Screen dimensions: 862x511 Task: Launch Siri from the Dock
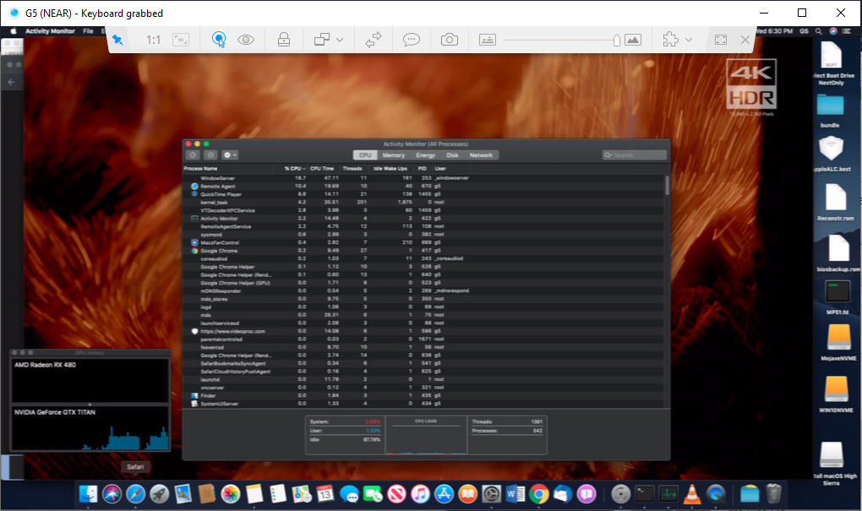click(112, 494)
